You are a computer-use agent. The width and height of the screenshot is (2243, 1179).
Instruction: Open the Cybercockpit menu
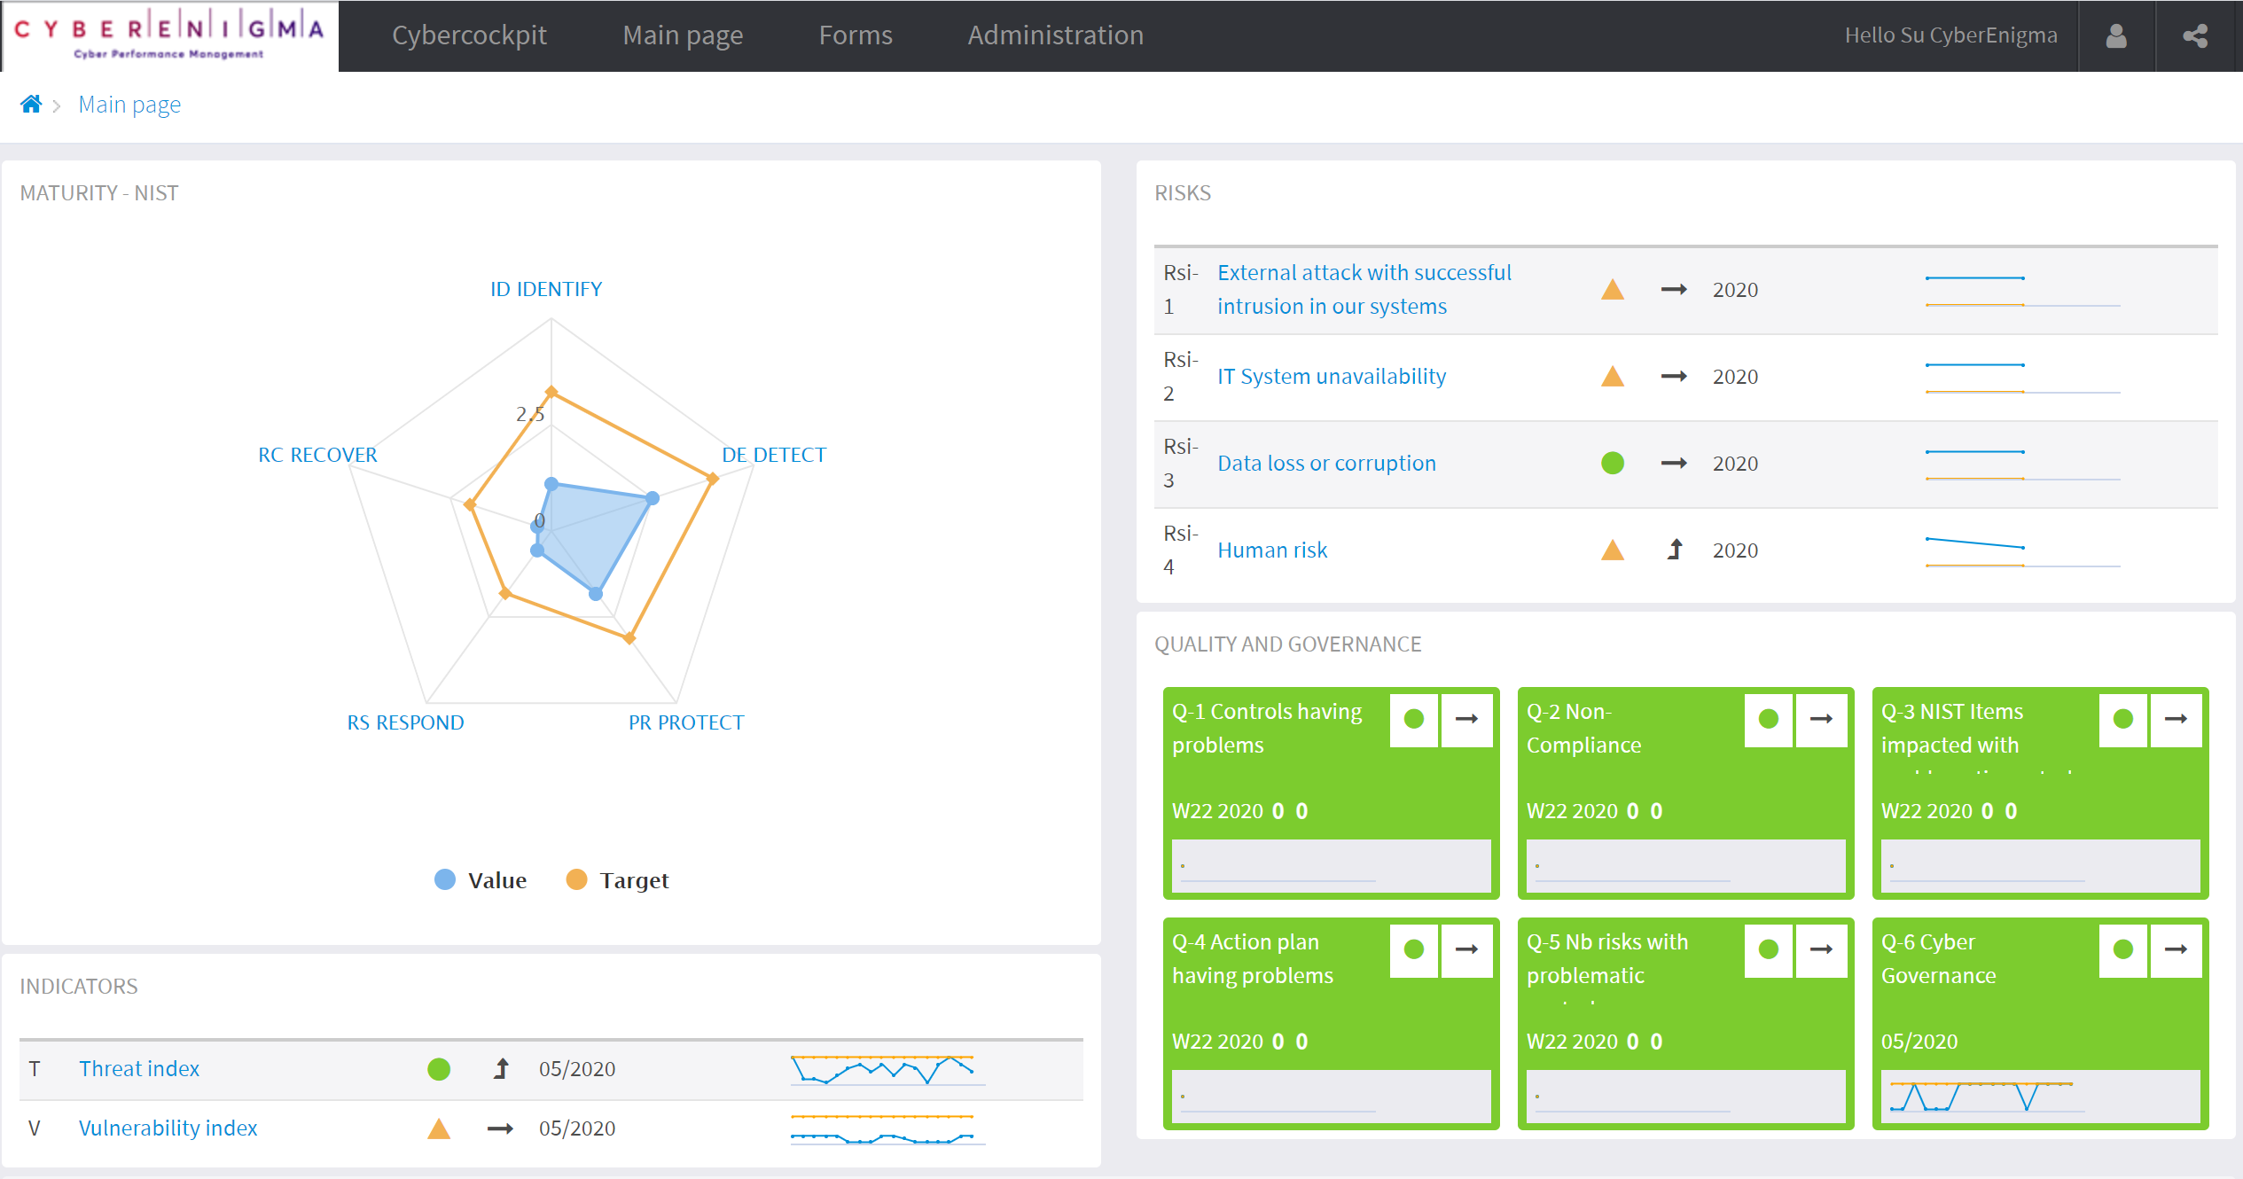point(469,35)
